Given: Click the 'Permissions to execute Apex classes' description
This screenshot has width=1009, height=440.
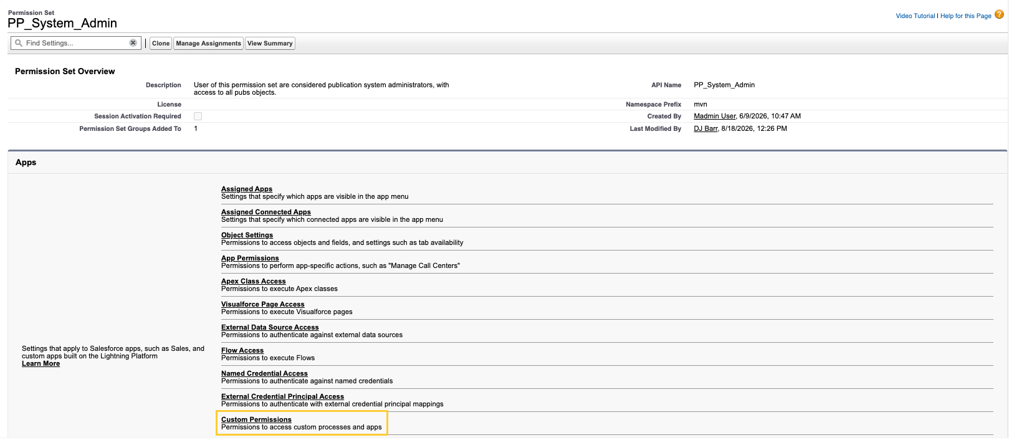Looking at the screenshot, I should click(279, 289).
